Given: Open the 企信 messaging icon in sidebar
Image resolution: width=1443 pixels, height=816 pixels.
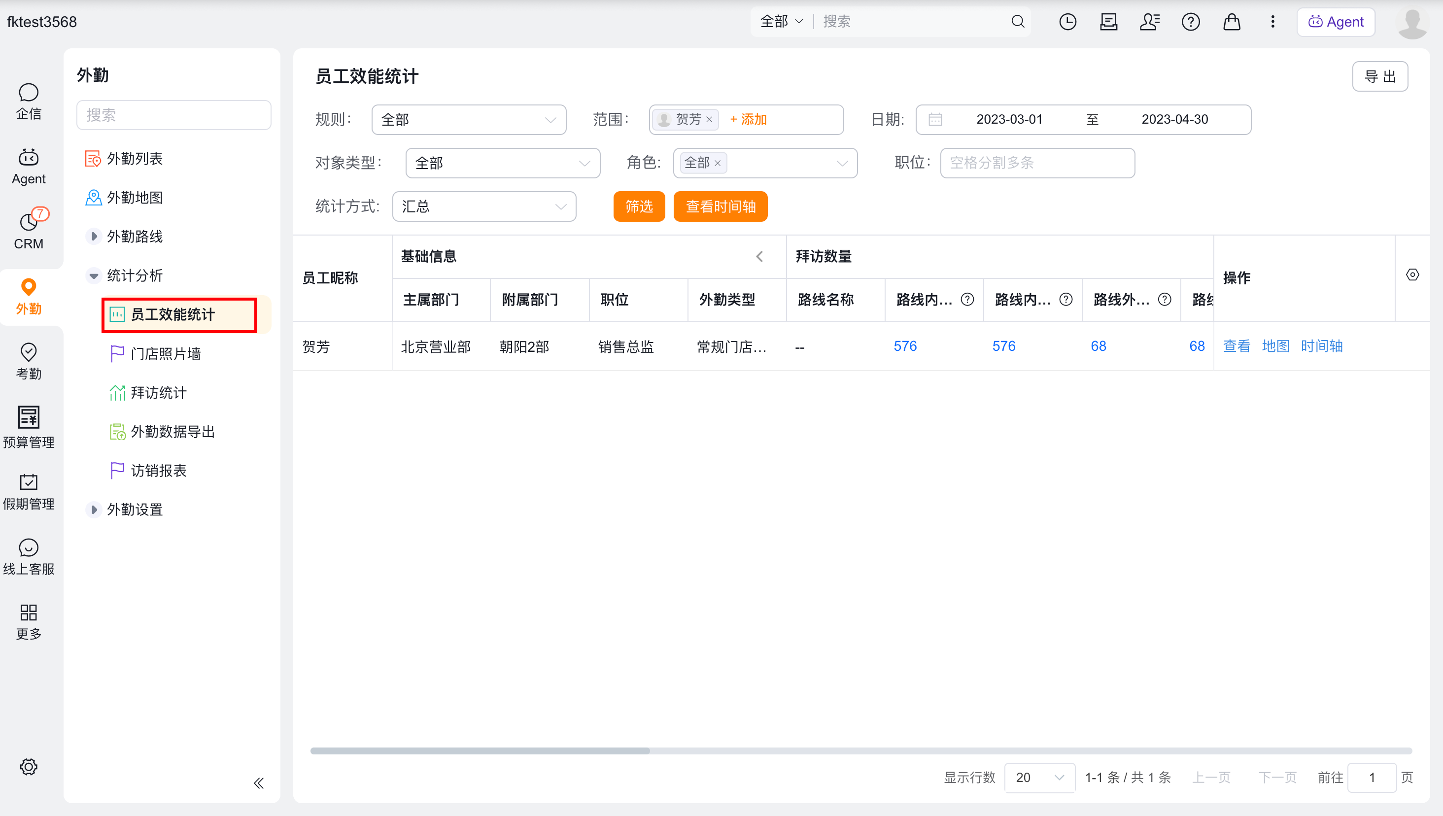Looking at the screenshot, I should (x=29, y=101).
